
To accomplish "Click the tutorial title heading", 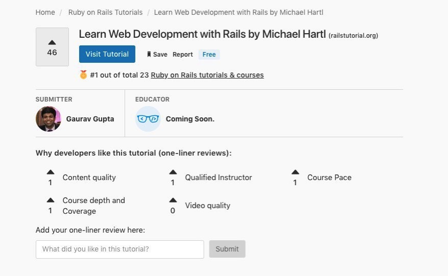I will pos(202,34).
